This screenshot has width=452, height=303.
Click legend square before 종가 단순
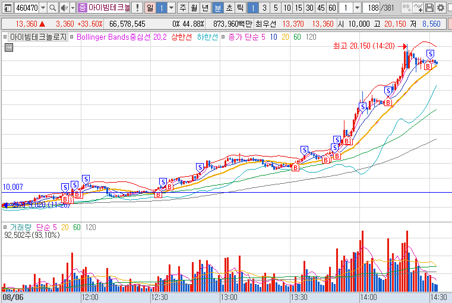click(223, 37)
